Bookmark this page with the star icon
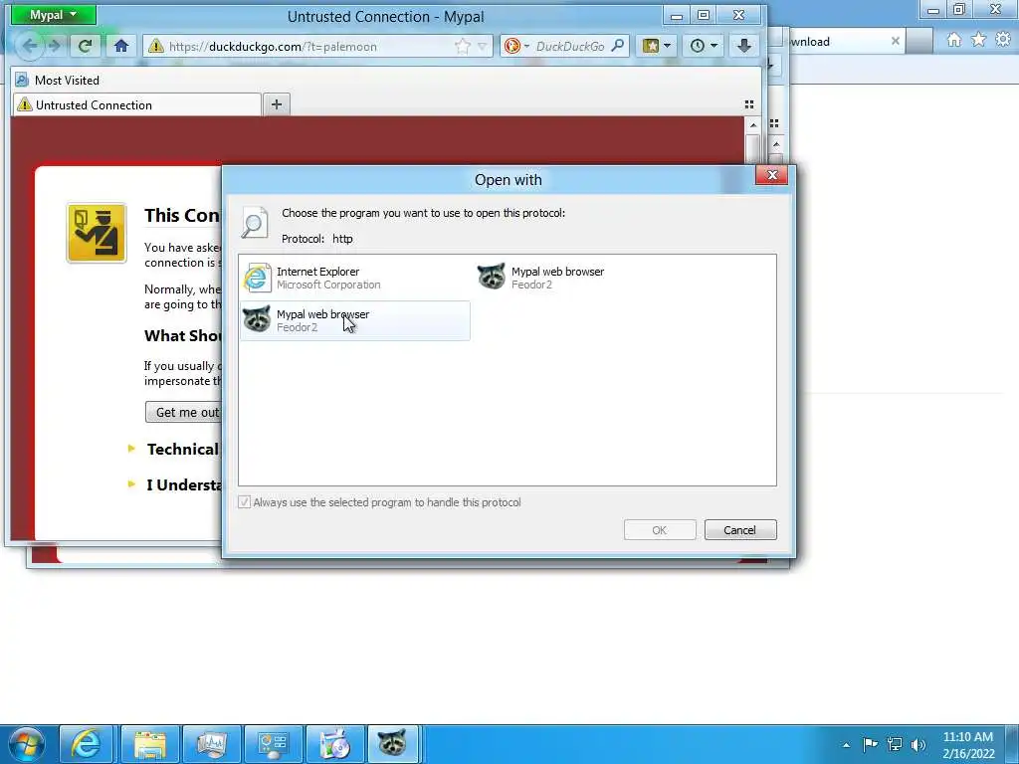The image size is (1019, 764). [x=463, y=46]
